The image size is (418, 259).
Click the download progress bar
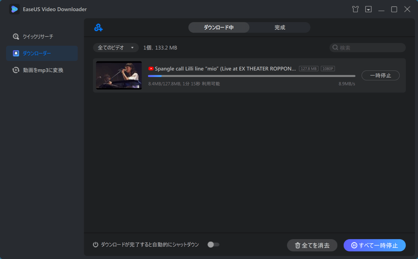[252, 76]
